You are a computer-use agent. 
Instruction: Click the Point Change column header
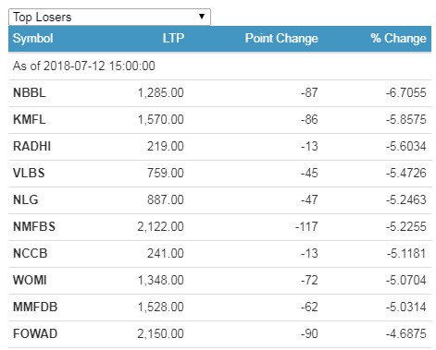[x=281, y=39]
